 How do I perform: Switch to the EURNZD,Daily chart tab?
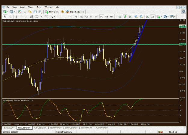click(x=71, y=128)
